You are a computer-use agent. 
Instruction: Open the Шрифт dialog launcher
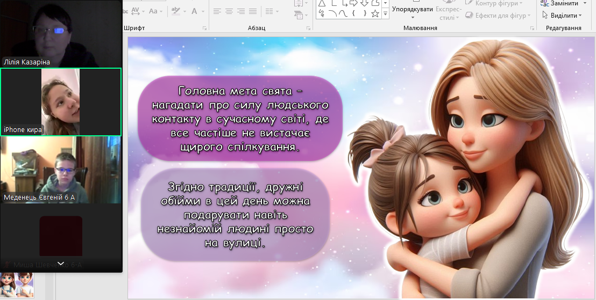(204, 28)
